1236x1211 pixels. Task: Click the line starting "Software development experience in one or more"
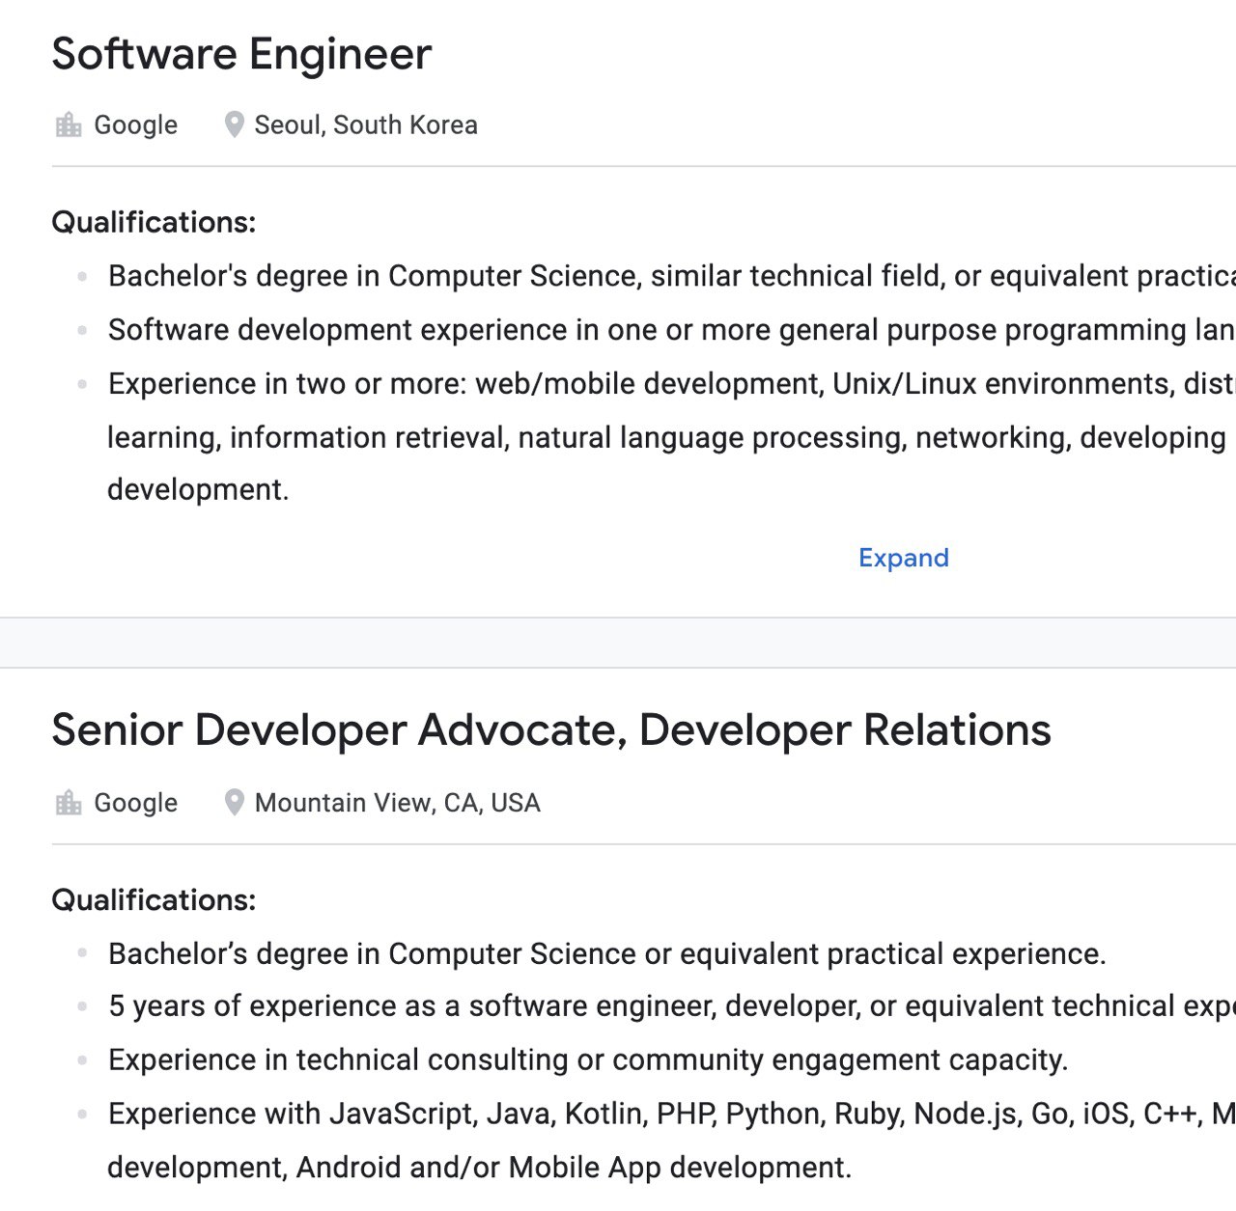point(672,330)
